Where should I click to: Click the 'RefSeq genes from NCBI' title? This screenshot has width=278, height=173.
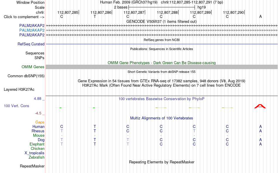tap(162, 40)
